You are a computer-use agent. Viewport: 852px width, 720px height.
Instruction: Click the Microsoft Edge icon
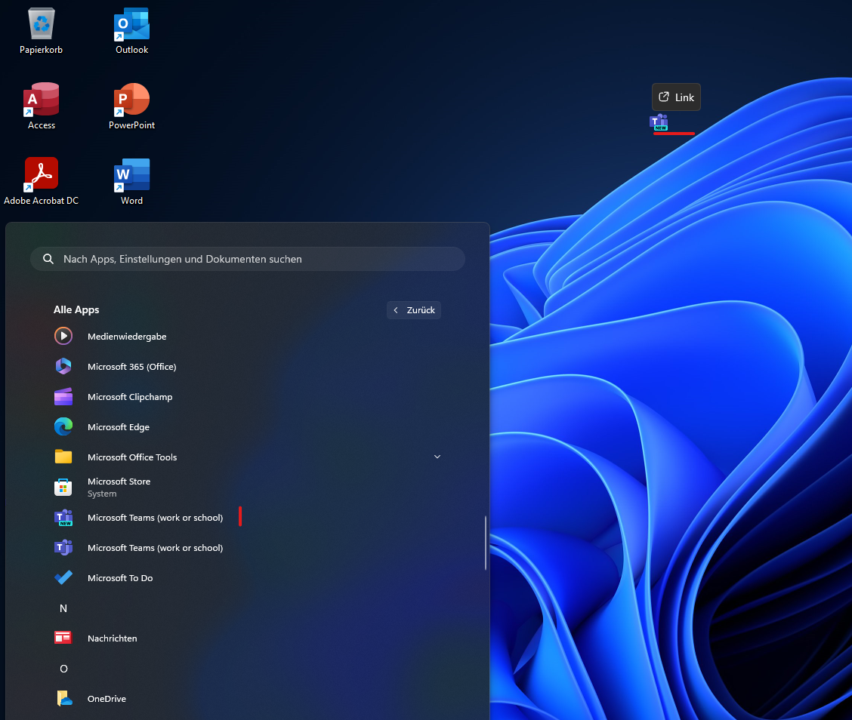tap(63, 426)
